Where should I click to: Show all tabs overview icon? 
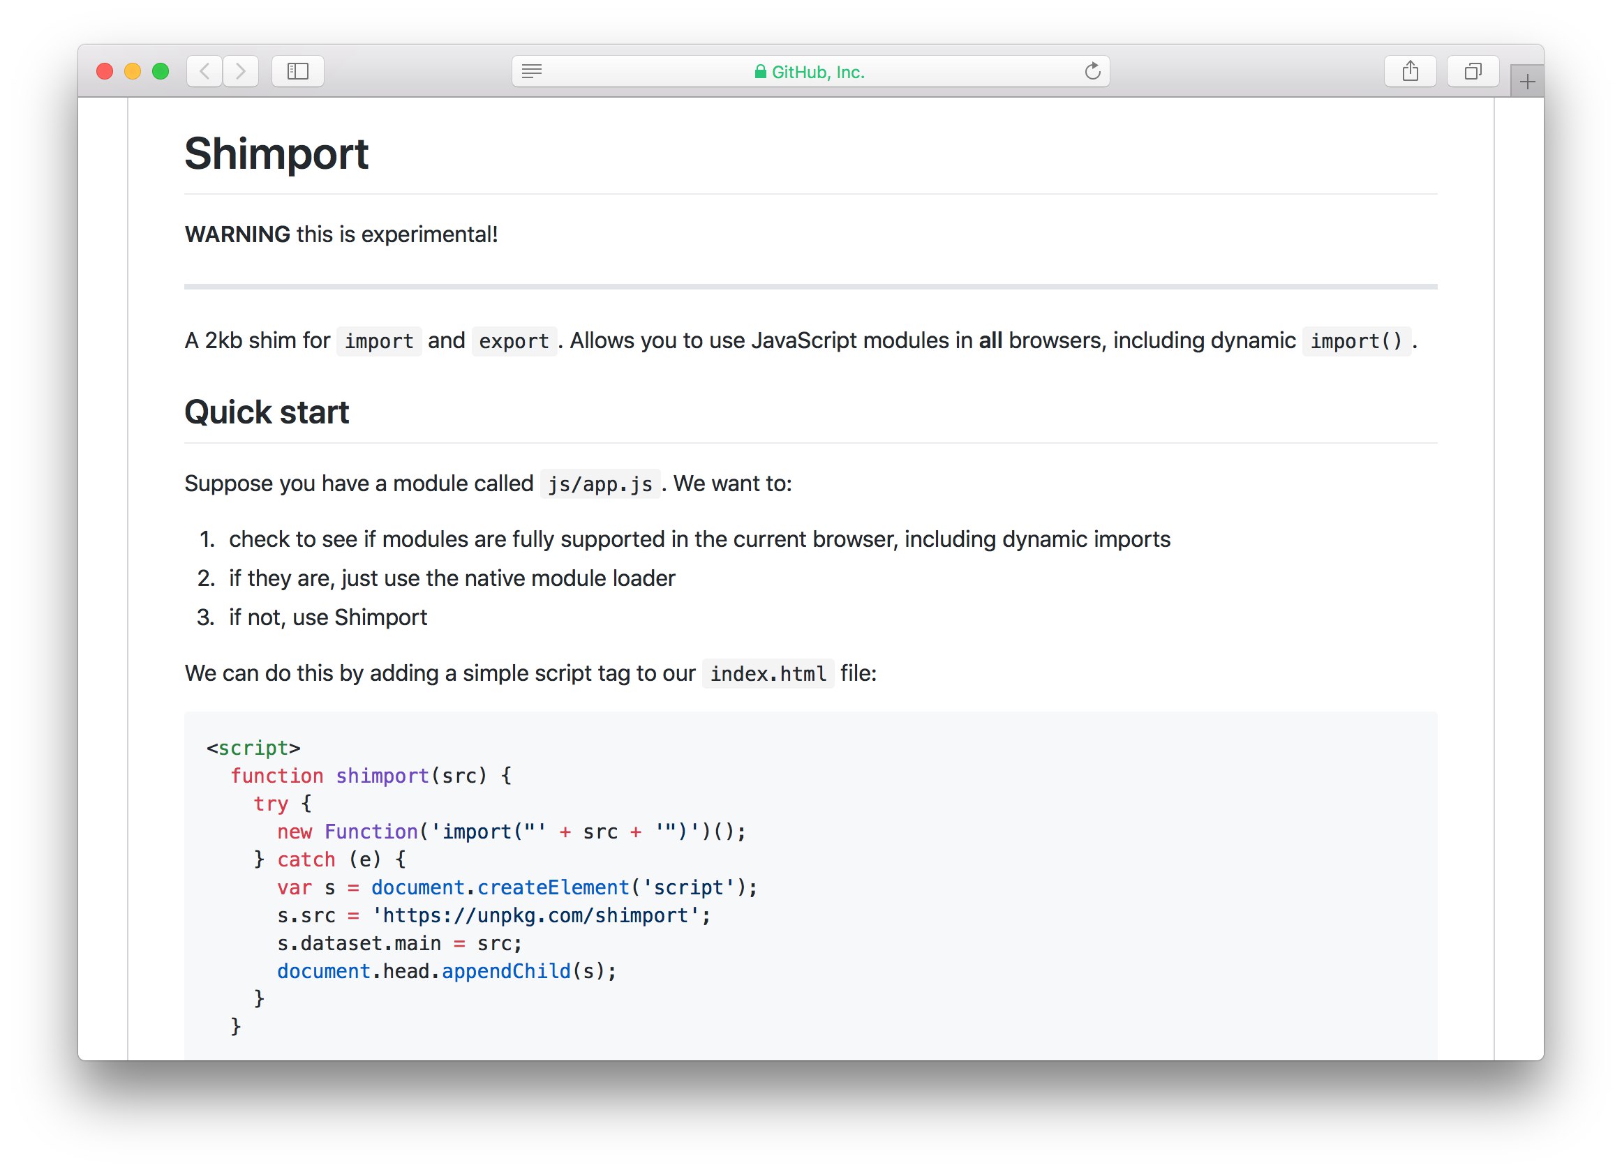(1473, 71)
